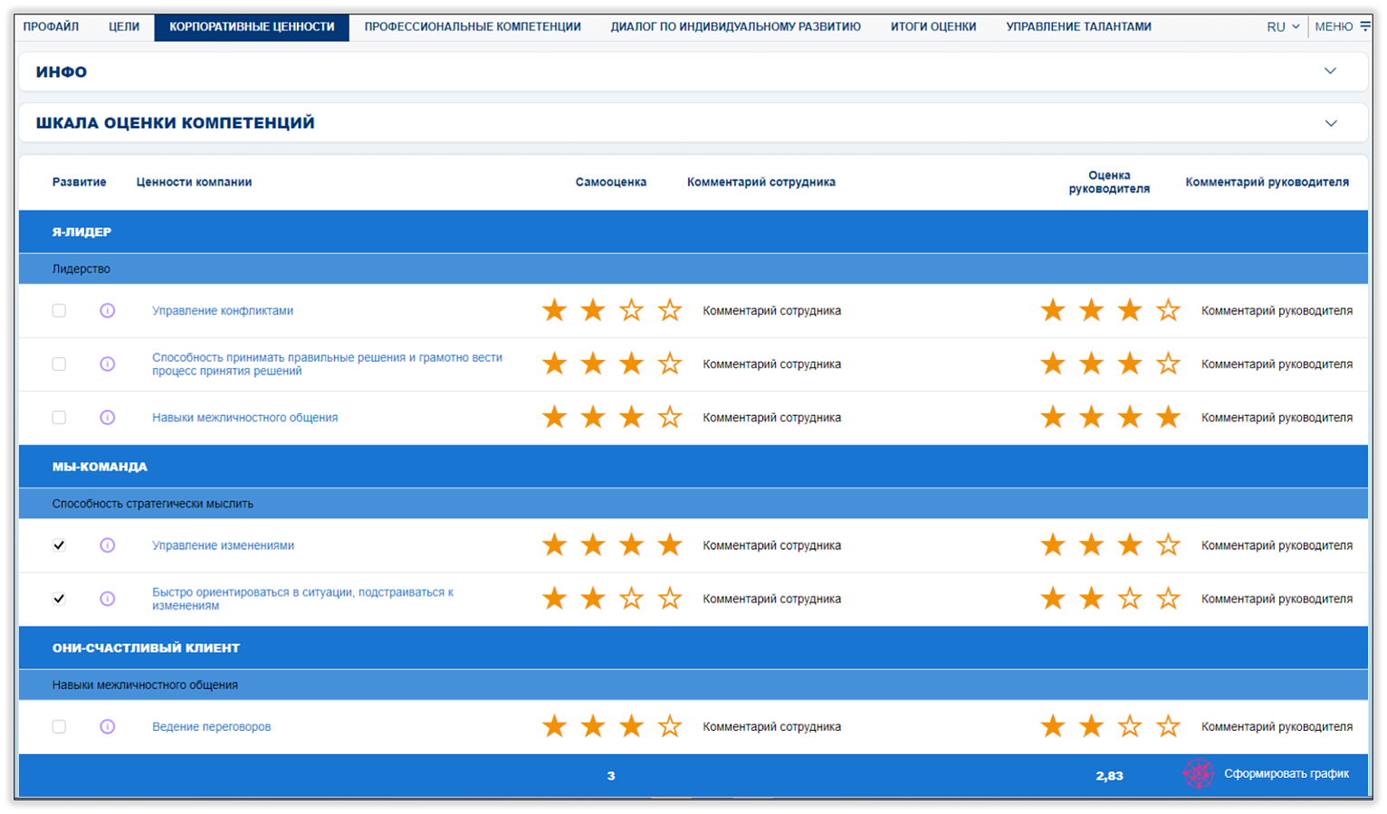Check development box for Навыки межличностного общения row
This screenshot has height=814, width=1387.
pos(59,417)
